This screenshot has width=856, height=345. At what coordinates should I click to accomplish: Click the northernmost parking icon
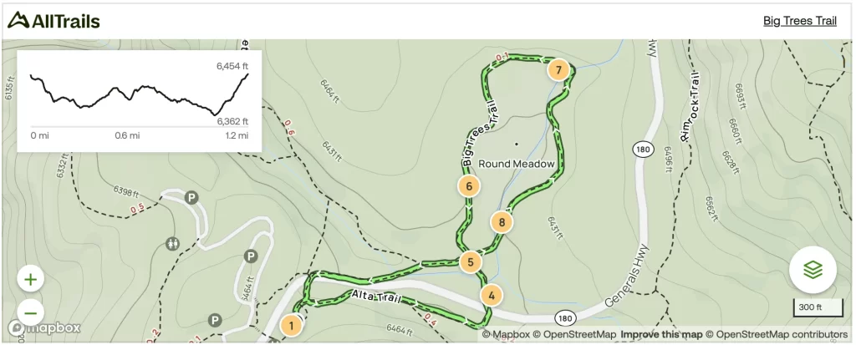point(191,198)
